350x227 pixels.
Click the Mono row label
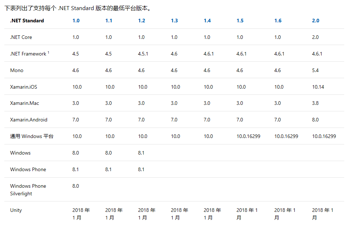[x=17, y=70]
